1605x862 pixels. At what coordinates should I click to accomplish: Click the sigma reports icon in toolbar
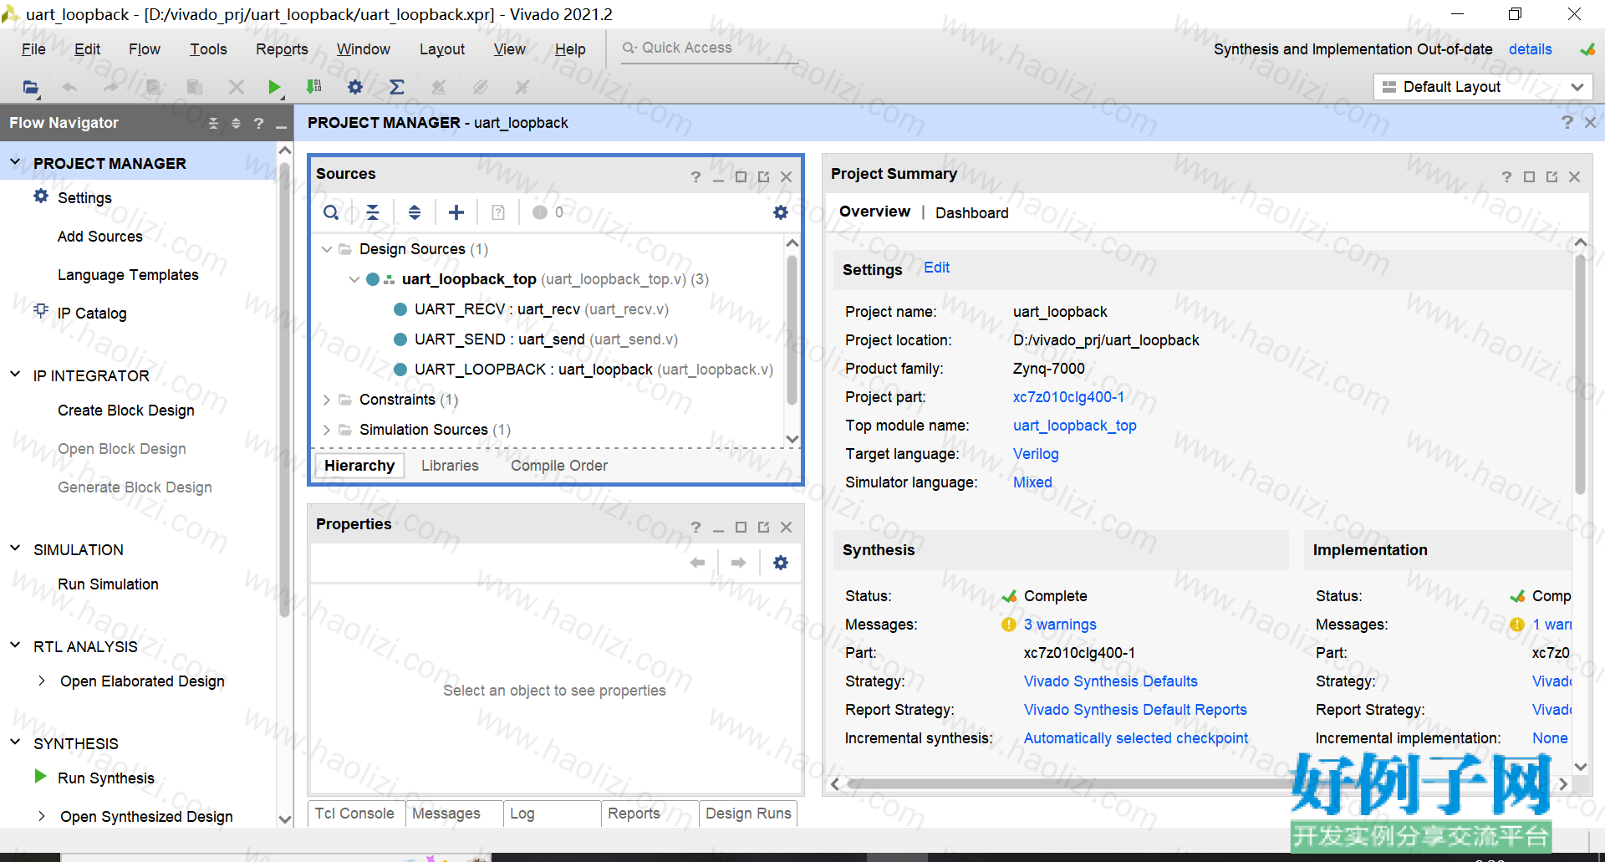click(x=397, y=87)
